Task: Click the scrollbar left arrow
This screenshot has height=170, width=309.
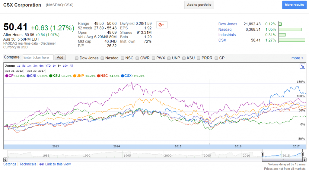Action: tap(5, 159)
